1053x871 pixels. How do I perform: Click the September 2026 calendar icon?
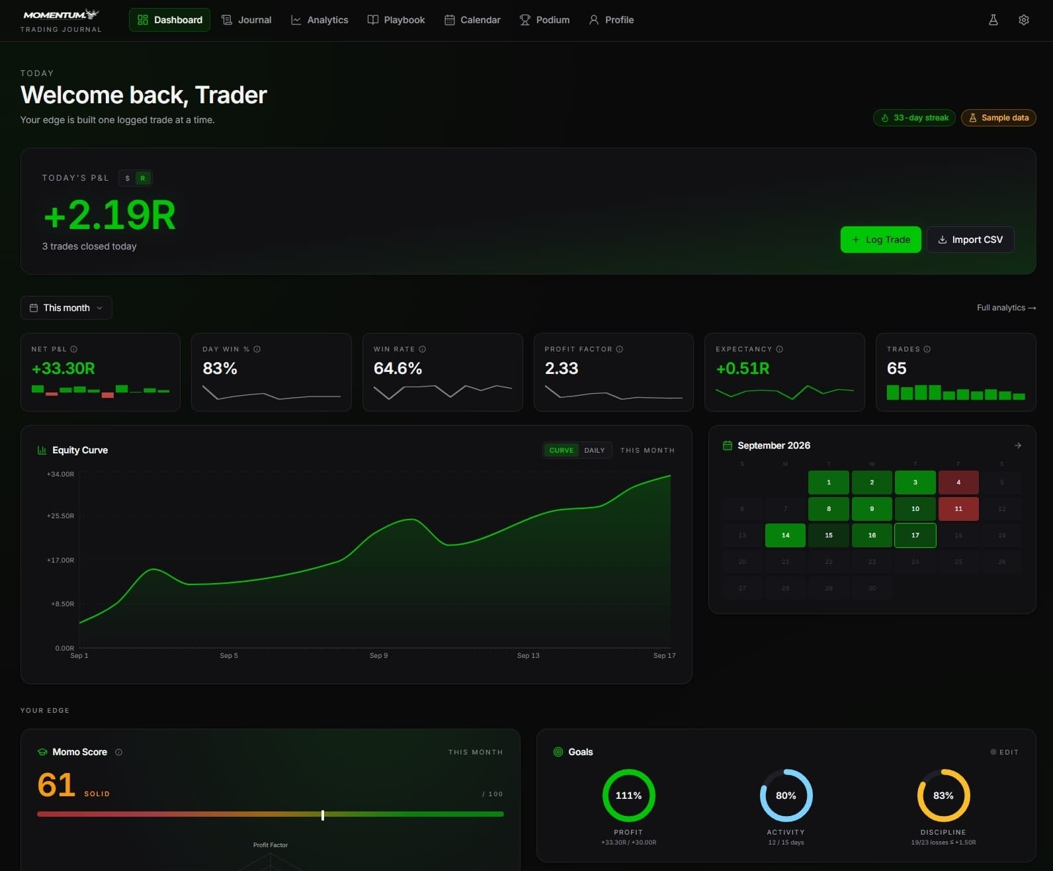click(728, 445)
